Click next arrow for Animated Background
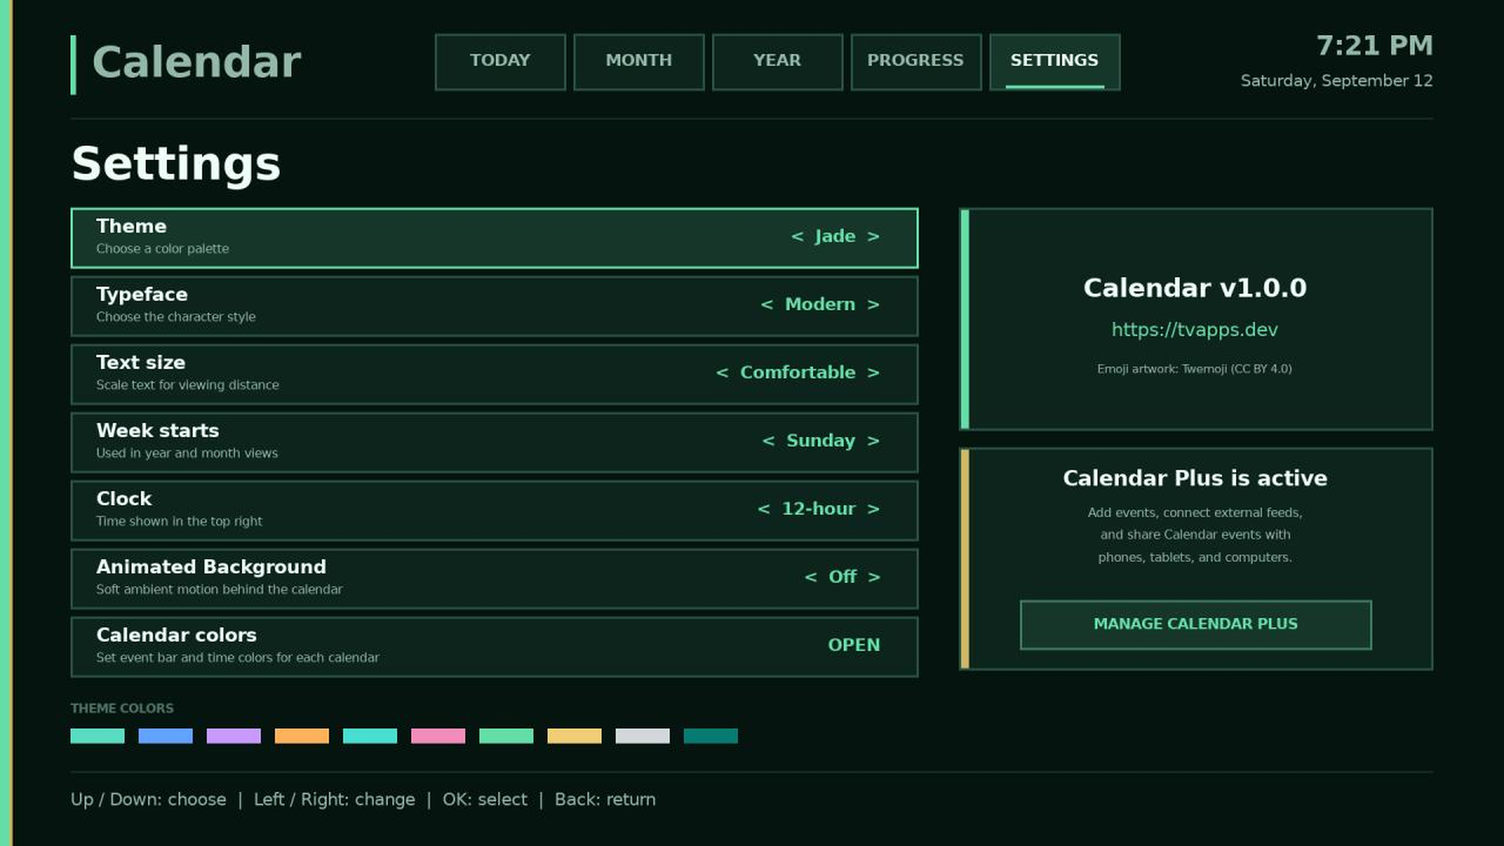The image size is (1504, 846). click(x=873, y=577)
